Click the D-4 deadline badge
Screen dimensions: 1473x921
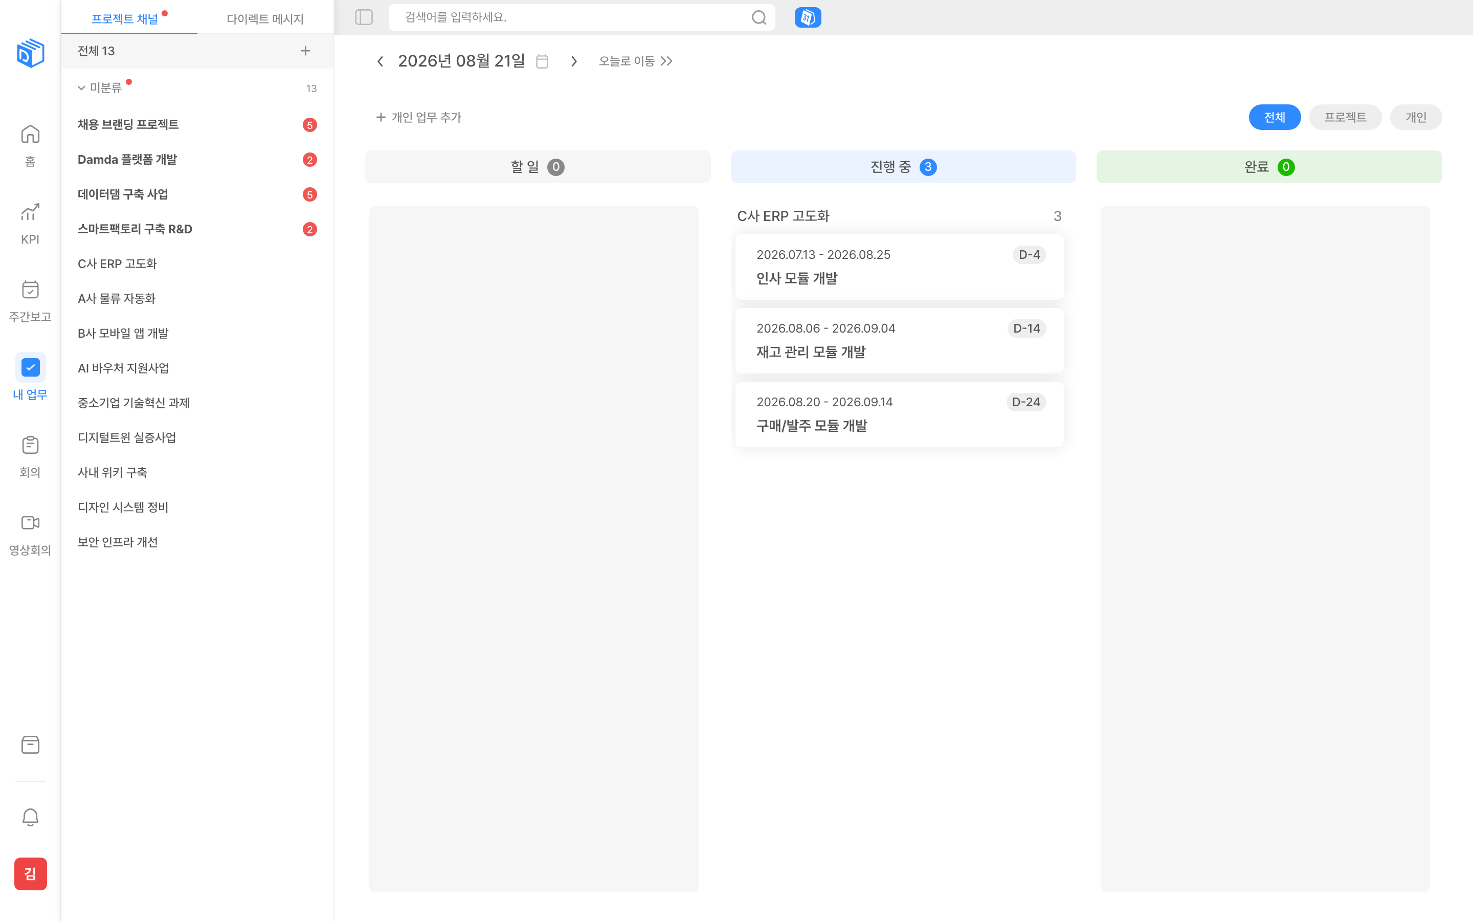coord(1029,255)
